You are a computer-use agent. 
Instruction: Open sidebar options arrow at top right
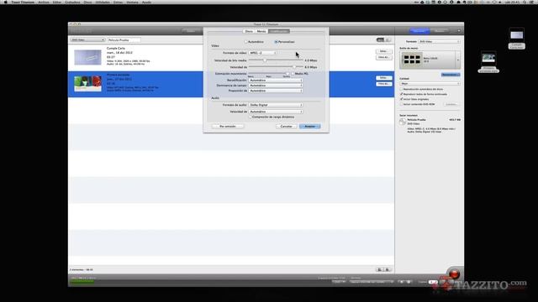click(459, 31)
